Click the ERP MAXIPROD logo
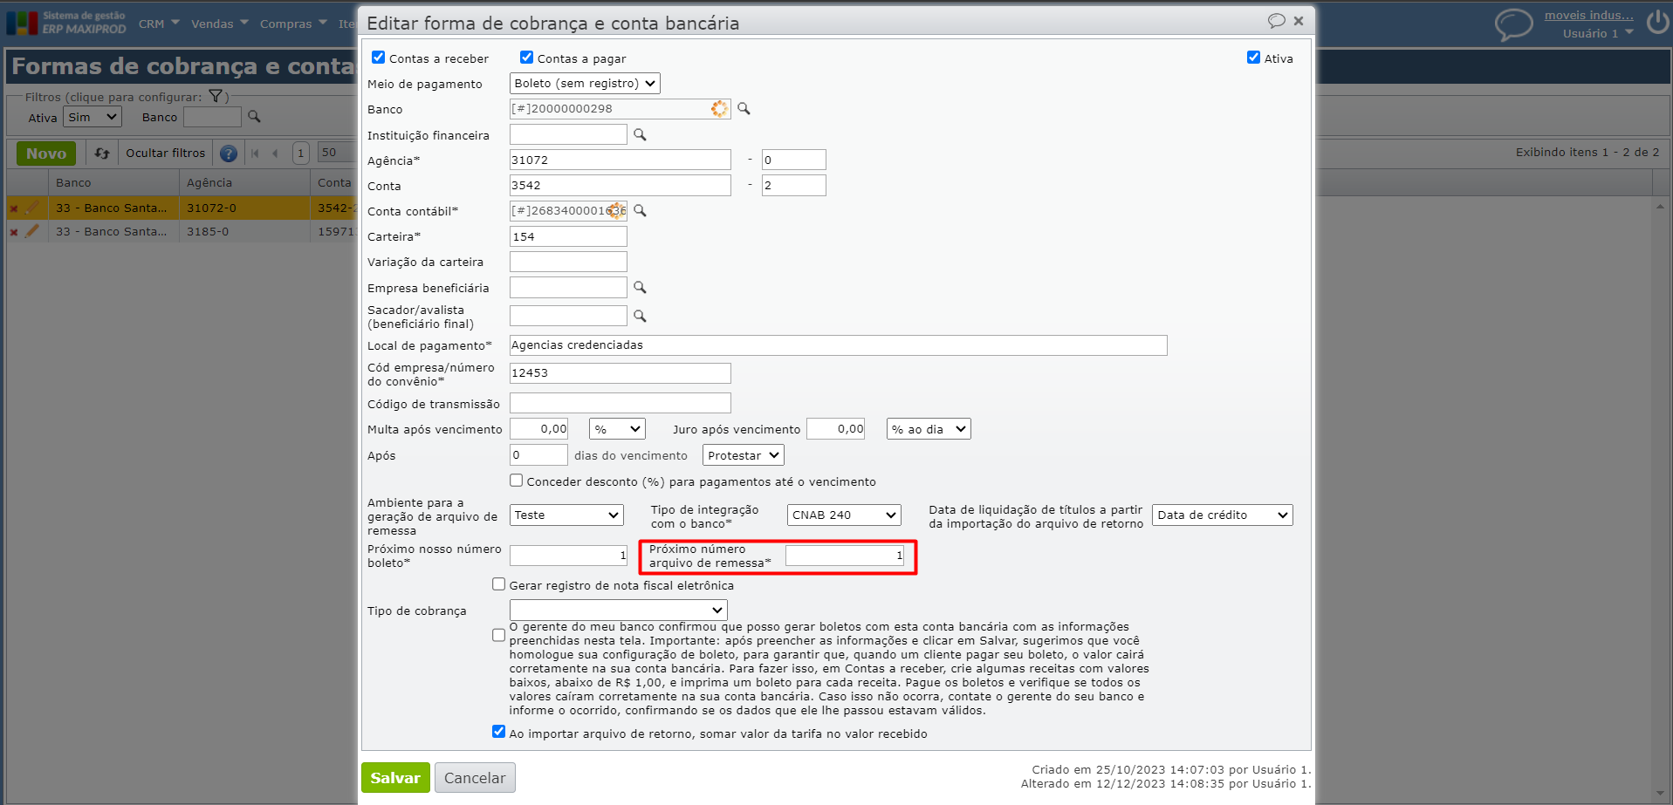The image size is (1673, 805). (x=66, y=23)
